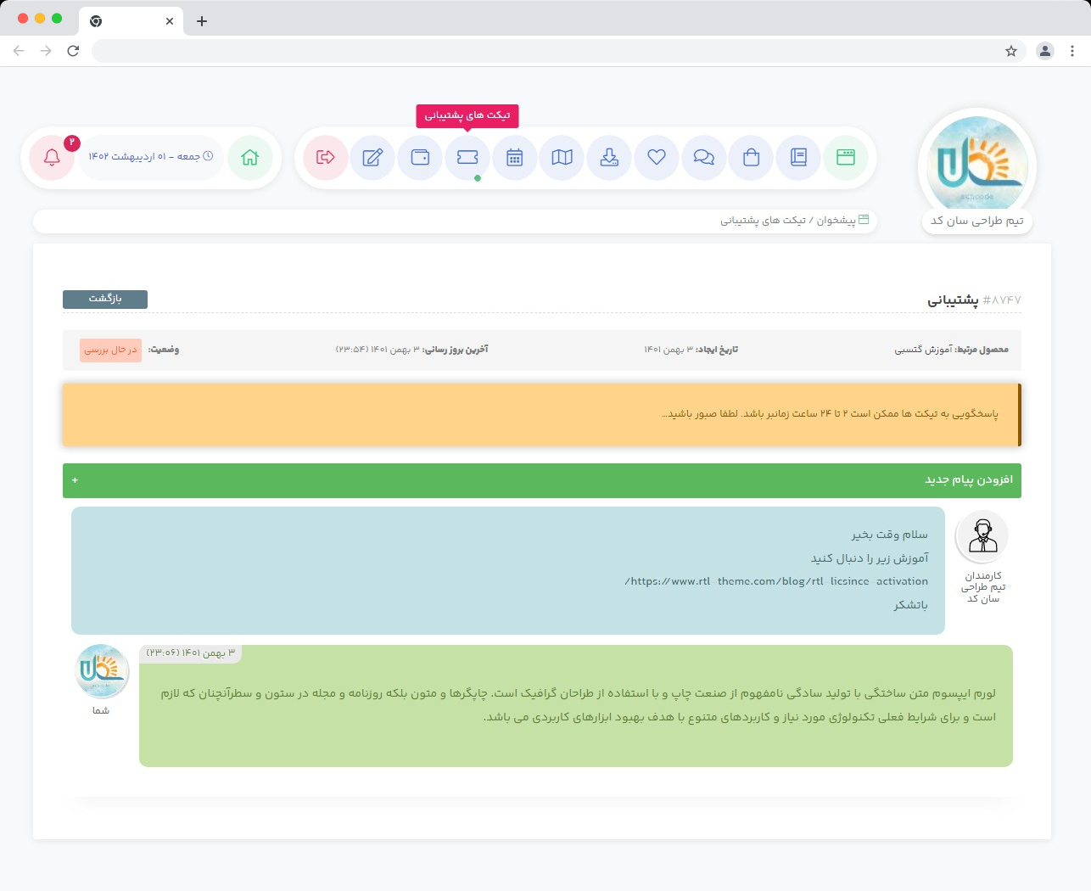Open the edit profile pencil icon
The image size is (1091, 891).
(x=372, y=158)
